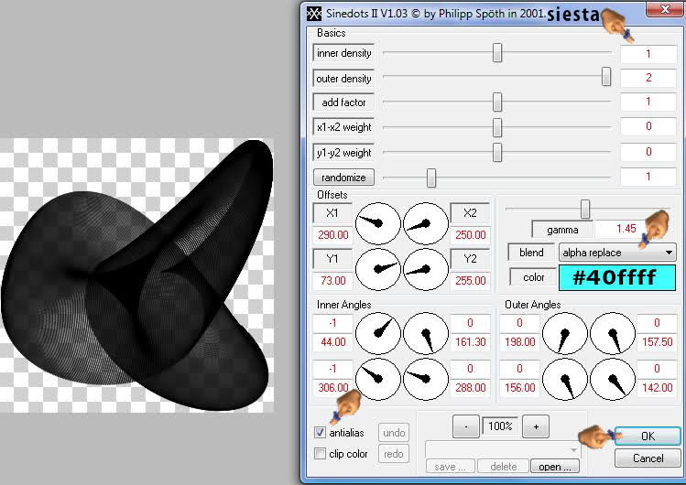
Task: Open the blend mode dropdown showing alpha replace
Action: point(617,253)
